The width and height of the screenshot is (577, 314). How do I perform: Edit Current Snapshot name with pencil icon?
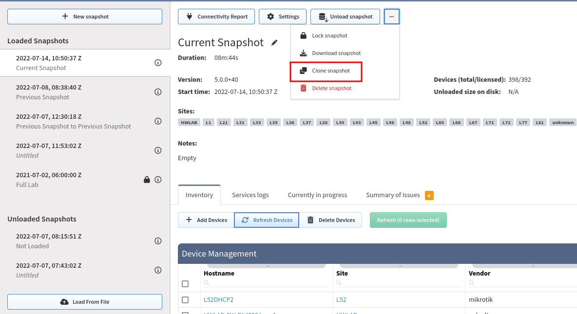tap(274, 43)
